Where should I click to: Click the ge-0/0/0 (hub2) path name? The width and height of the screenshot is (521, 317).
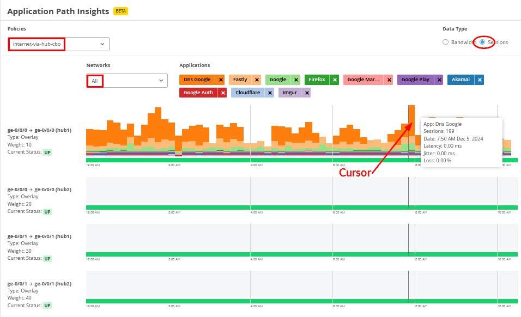click(x=39, y=190)
